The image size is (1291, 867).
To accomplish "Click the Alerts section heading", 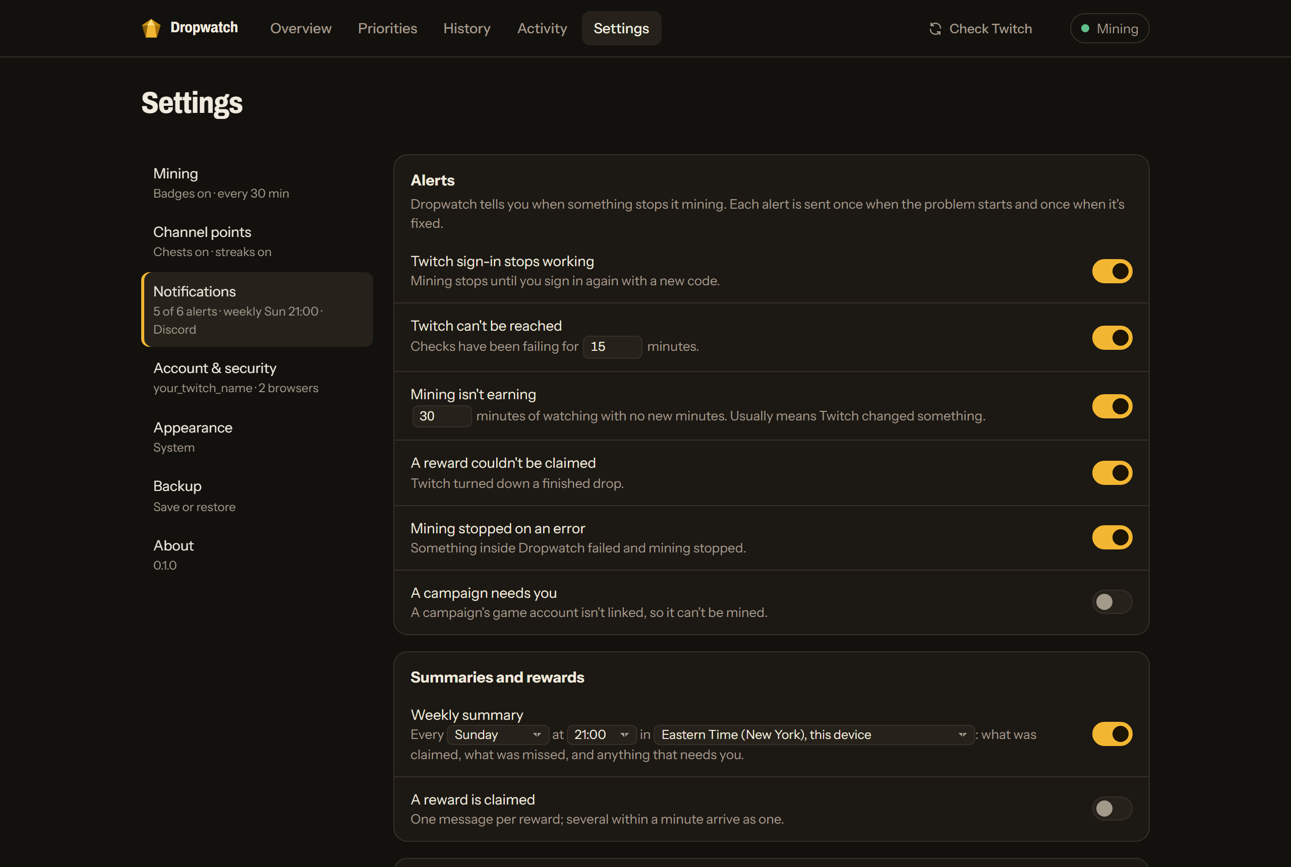I will point(433,180).
